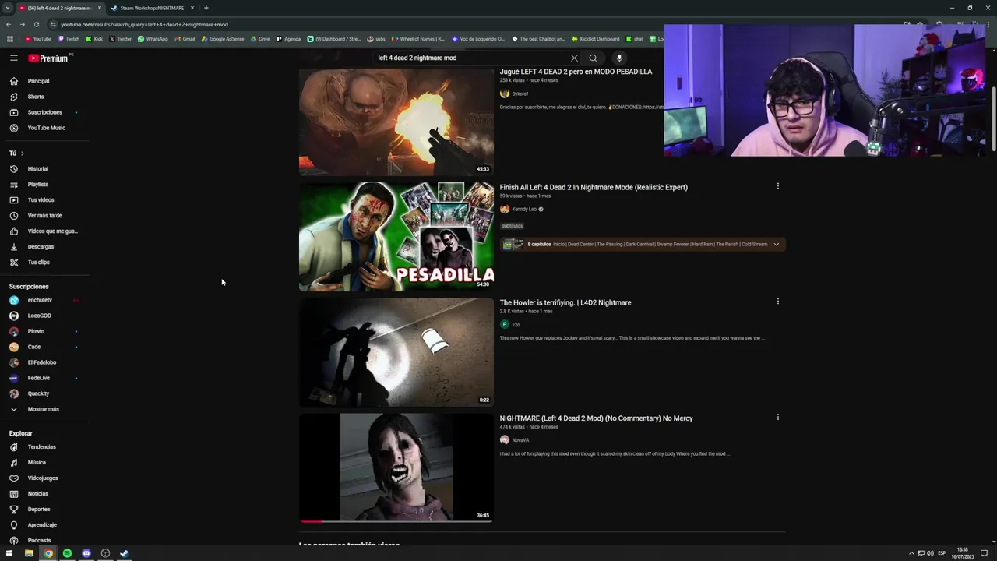Screen dimensions: 997x561
Task: Open options menu for Finish All Left 4 Dead video
Action: point(777,186)
